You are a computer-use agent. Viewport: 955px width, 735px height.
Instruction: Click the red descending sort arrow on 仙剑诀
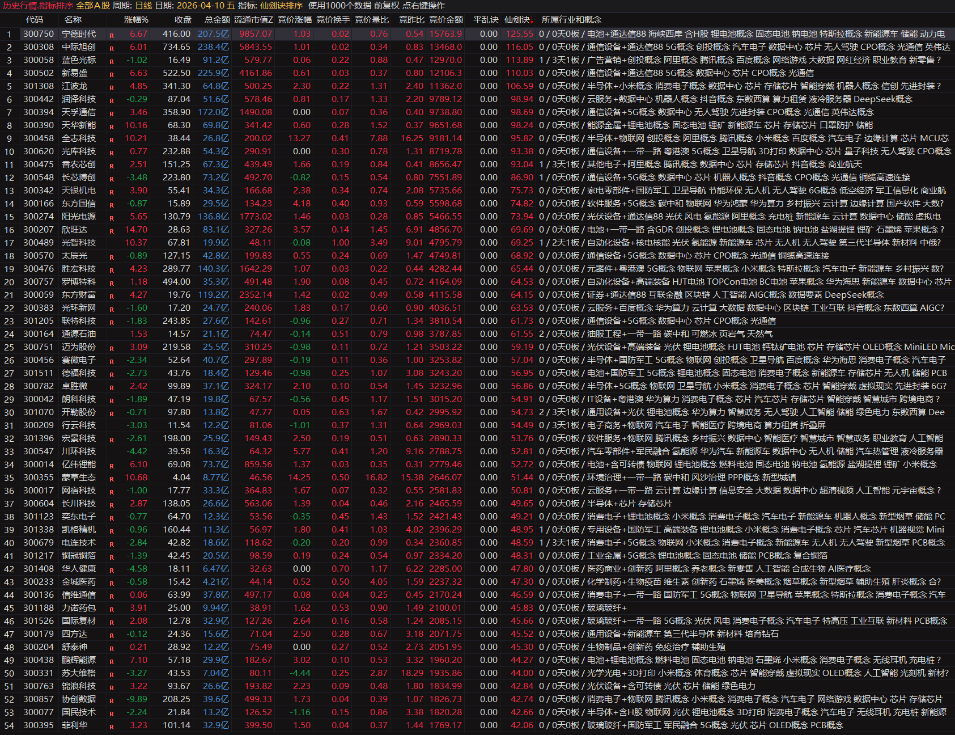(533, 20)
